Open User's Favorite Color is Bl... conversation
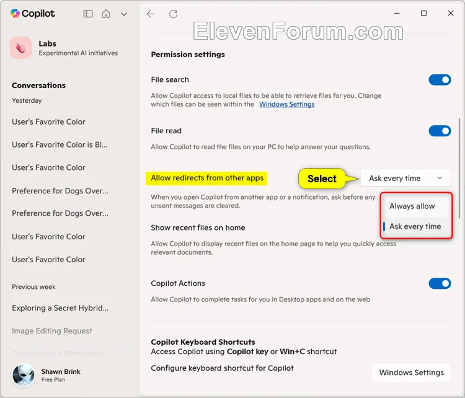This screenshot has height=398, width=465. (x=60, y=144)
